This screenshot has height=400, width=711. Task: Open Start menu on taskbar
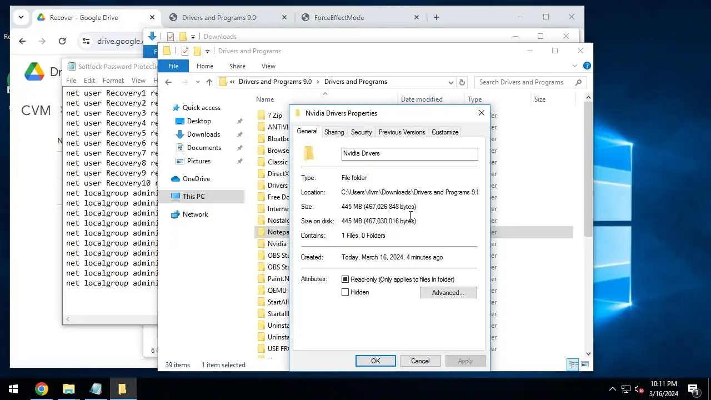coord(13,389)
